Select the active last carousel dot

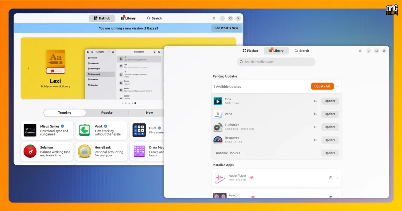(x=135, y=103)
